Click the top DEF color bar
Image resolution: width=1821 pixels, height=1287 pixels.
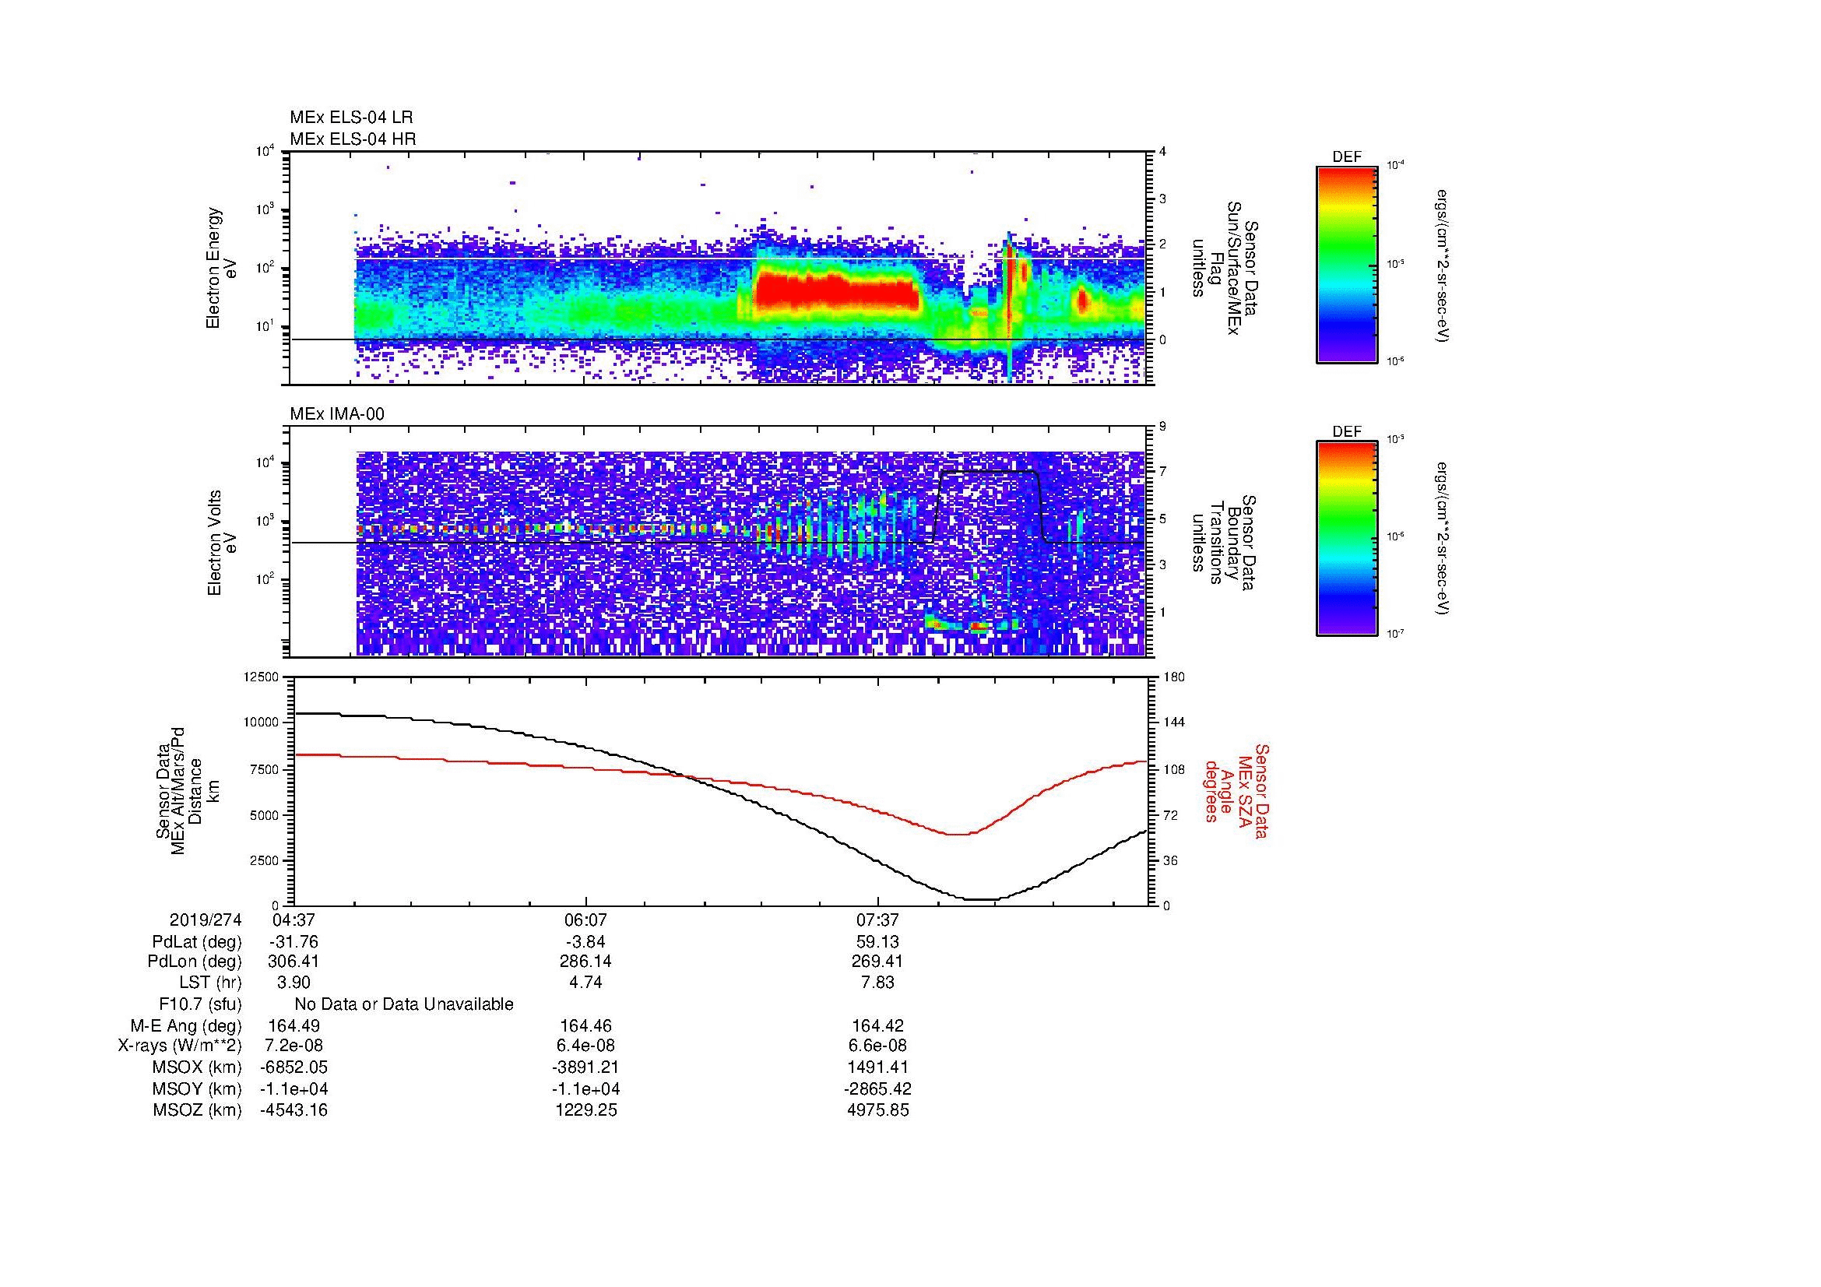1346,264
